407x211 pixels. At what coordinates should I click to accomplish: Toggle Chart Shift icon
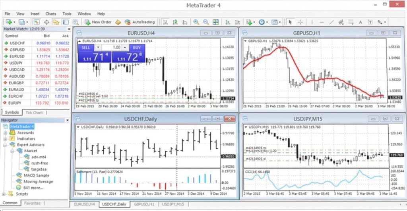[237, 22]
